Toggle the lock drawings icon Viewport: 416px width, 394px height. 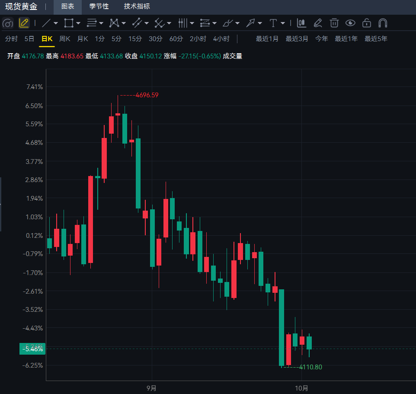tap(367, 23)
